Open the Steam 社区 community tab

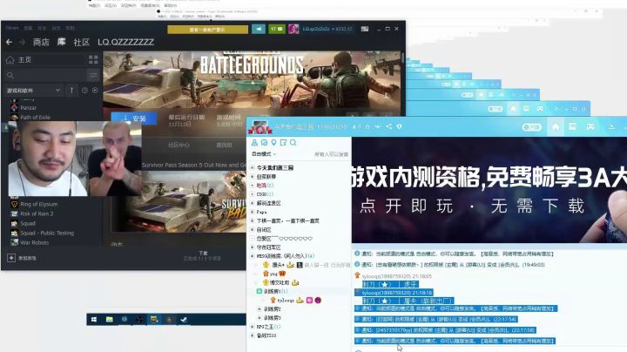click(82, 42)
